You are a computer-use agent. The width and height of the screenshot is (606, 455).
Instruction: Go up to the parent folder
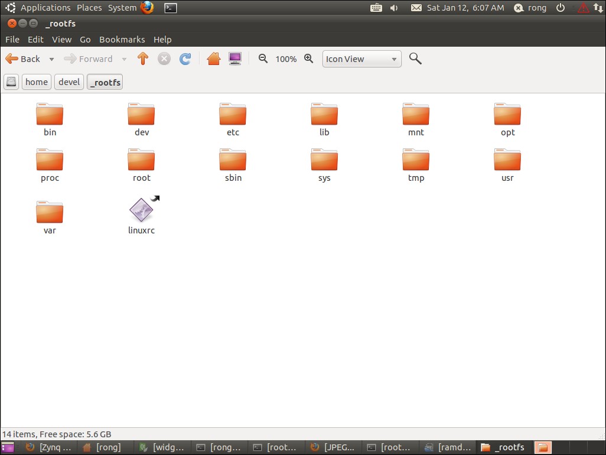[142, 58]
